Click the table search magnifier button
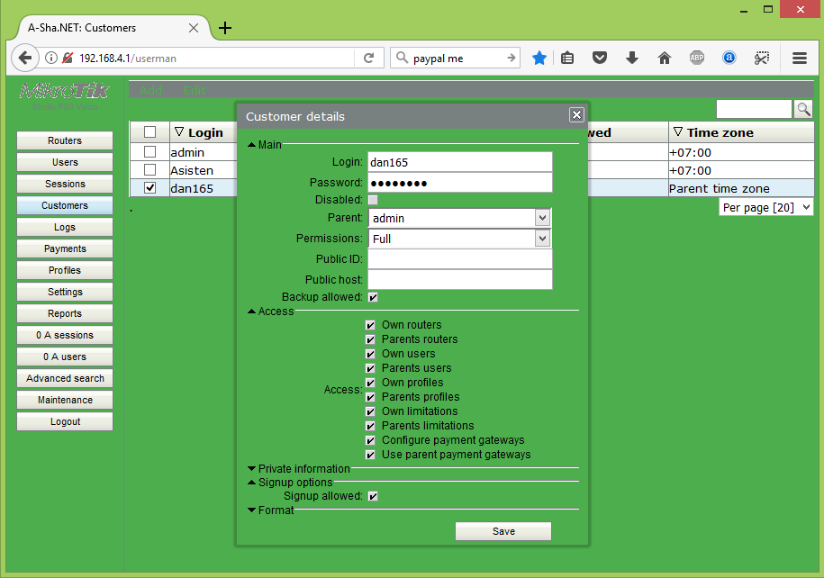Image resolution: width=824 pixels, height=578 pixels. pos(803,109)
